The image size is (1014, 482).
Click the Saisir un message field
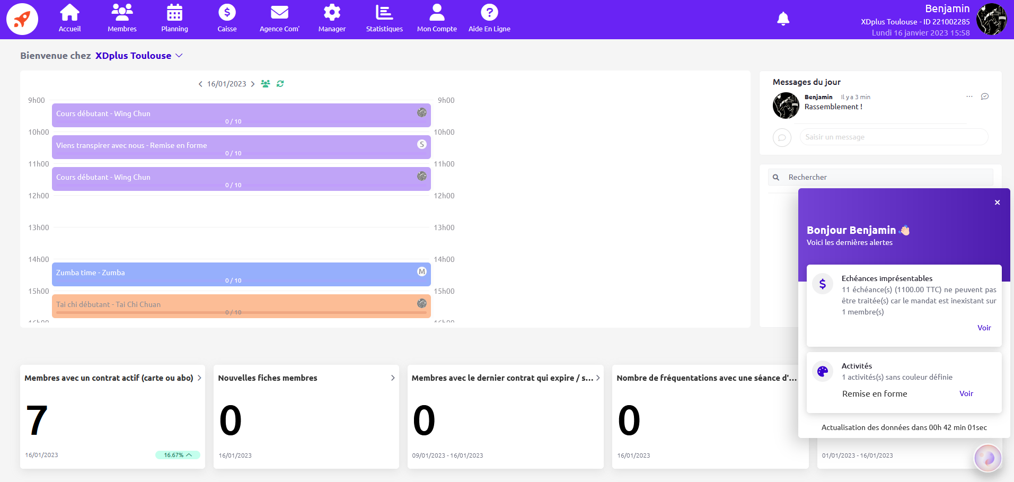point(894,137)
